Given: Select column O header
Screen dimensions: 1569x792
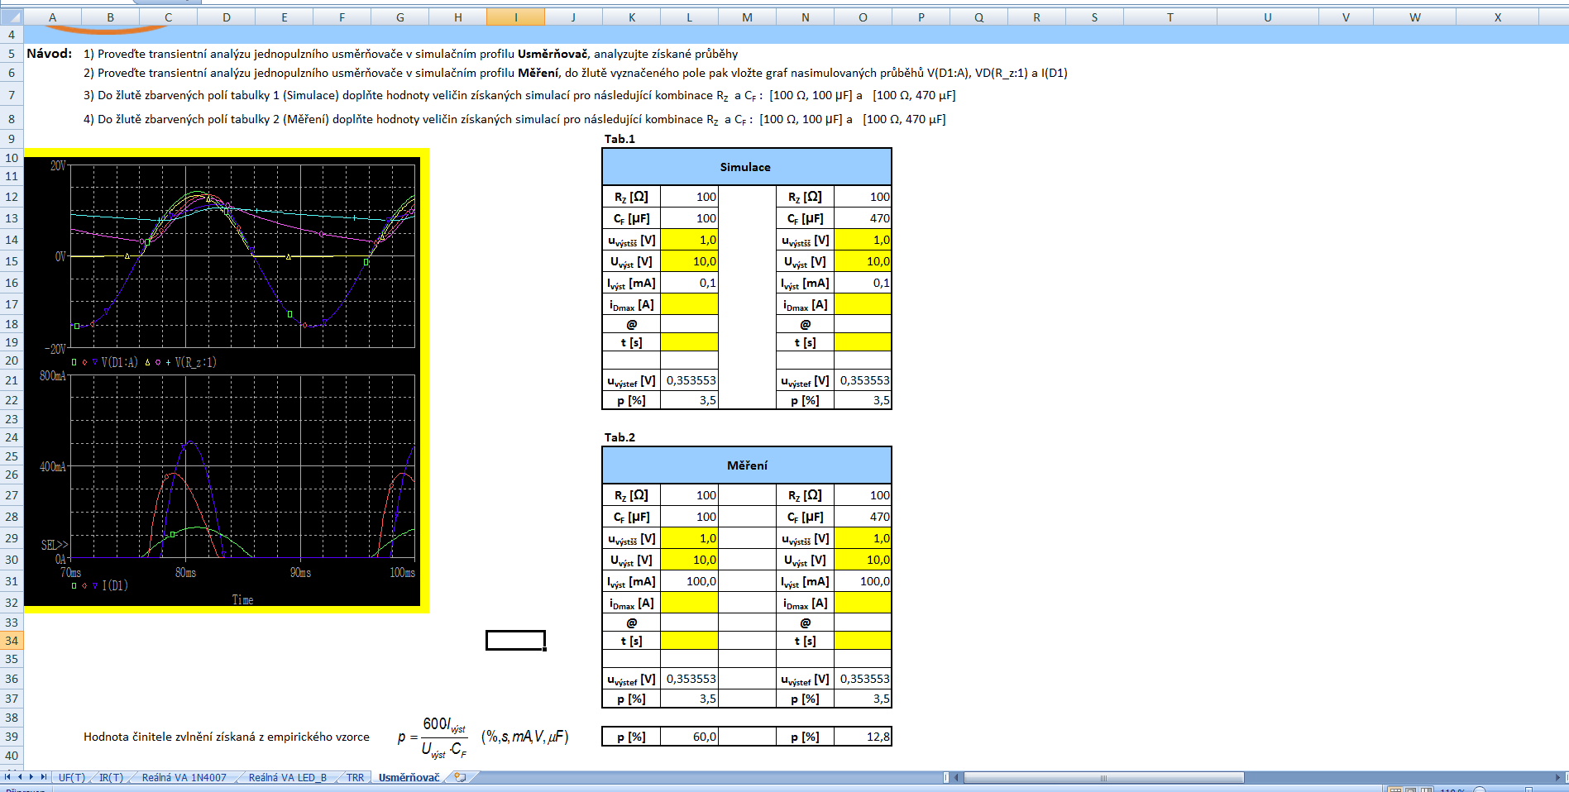Looking at the screenshot, I should [x=863, y=17].
